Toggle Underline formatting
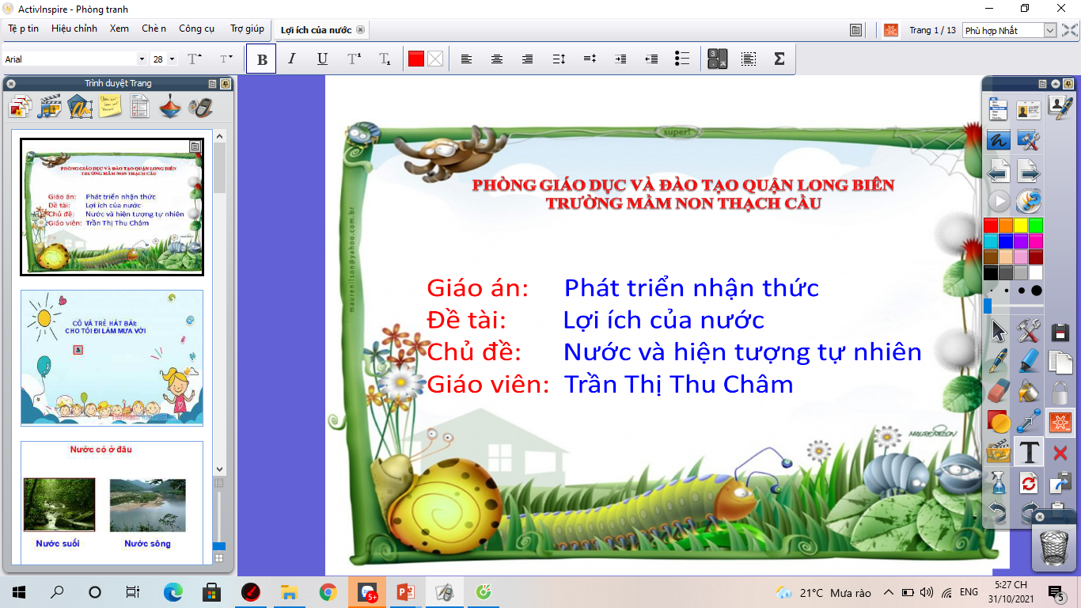 [322, 59]
